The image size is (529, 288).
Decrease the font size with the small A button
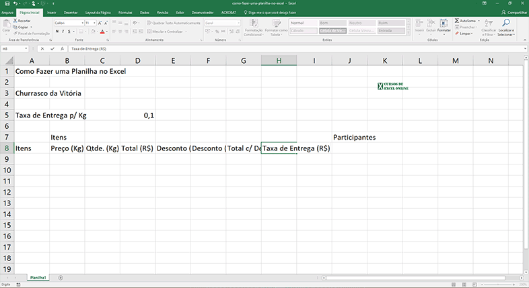(x=106, y=23)
